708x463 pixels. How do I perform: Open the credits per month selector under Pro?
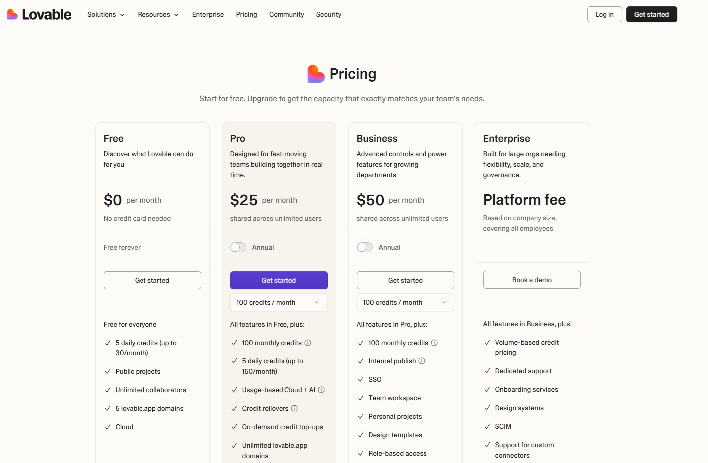tap(279, 302)
